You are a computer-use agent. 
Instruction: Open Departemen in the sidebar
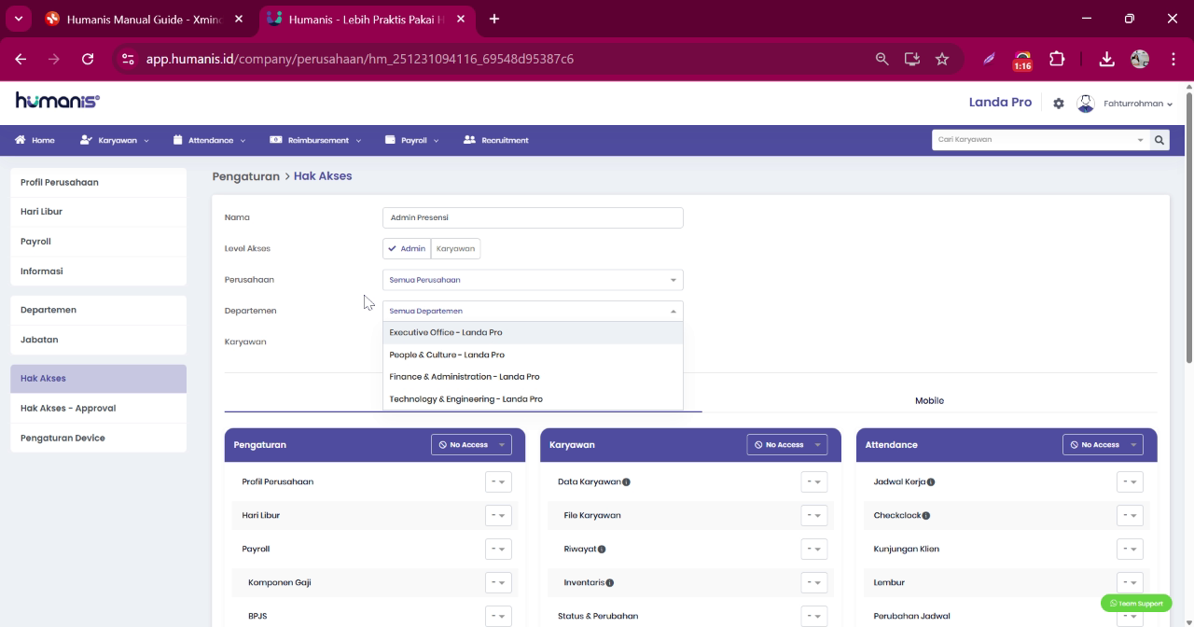pos(98,310)
